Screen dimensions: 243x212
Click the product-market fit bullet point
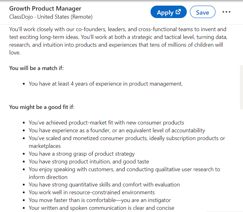click(x=106, y=123)
